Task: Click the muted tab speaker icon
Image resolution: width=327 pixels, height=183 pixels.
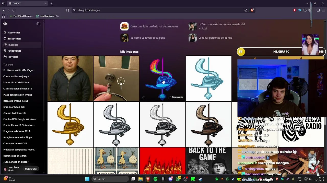Action: click(3, 3)
